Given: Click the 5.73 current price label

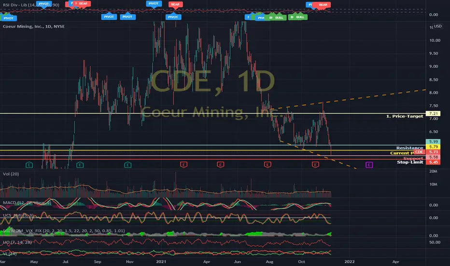Looking at the screenshot, I should point(433,152).
